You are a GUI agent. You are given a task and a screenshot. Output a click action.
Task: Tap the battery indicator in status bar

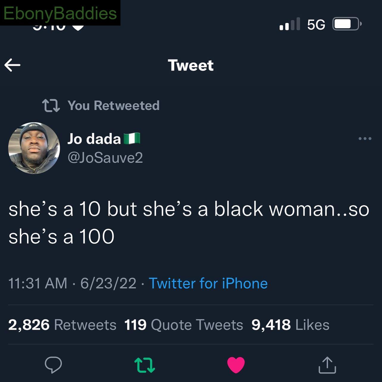pyautogui.click(x=347, y=24)
